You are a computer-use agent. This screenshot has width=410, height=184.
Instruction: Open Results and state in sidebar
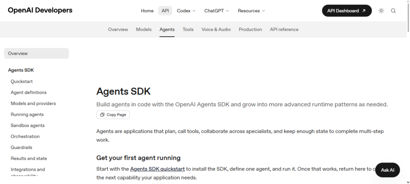point(29,158)
